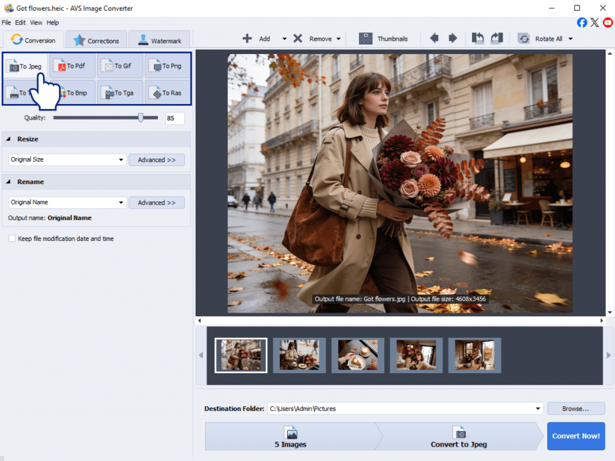Open the Original Size resize dropdown

[67, 159]
